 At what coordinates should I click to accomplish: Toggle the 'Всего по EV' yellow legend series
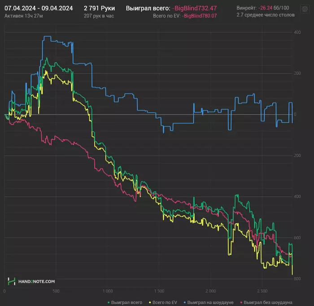pos(163,302)
